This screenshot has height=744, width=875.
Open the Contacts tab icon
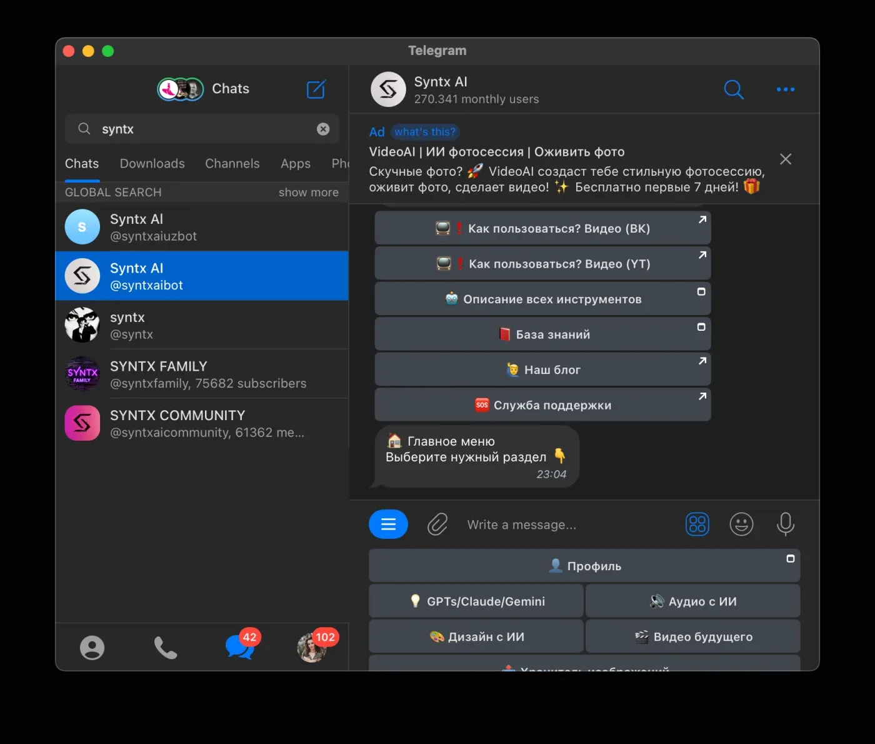pos(92,648)
